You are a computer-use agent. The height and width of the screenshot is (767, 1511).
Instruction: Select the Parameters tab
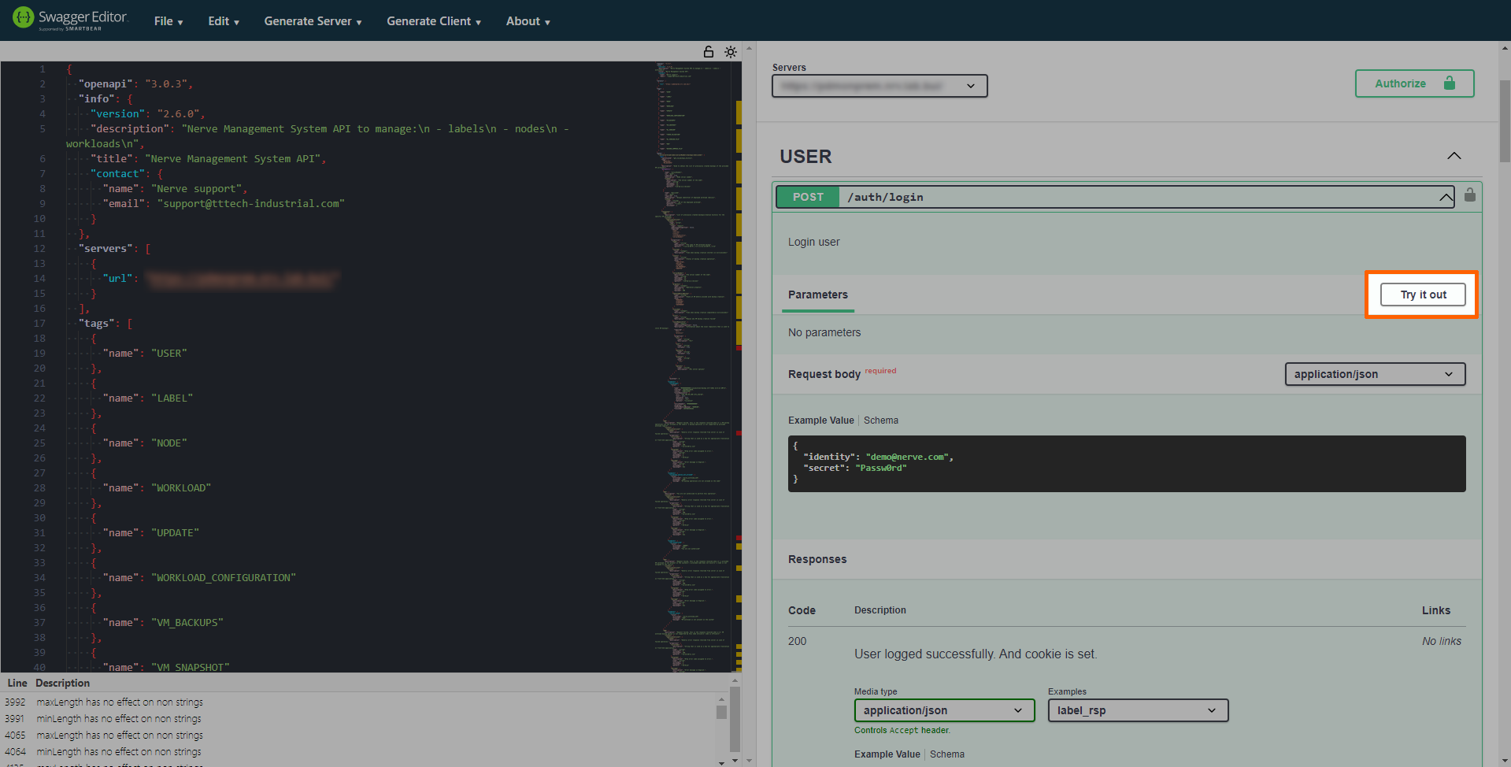pos(817,295)
